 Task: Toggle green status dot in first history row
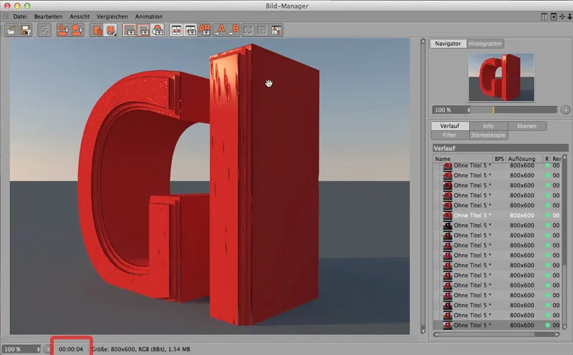pyautogui.click(x=548, y=165)
